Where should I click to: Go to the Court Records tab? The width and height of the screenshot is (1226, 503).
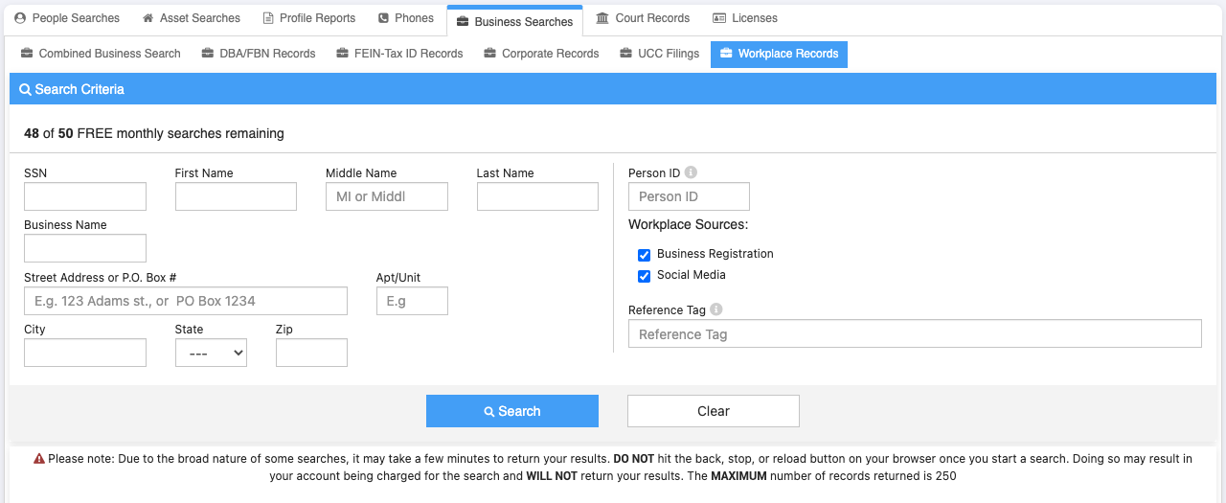tap(643, 18)
